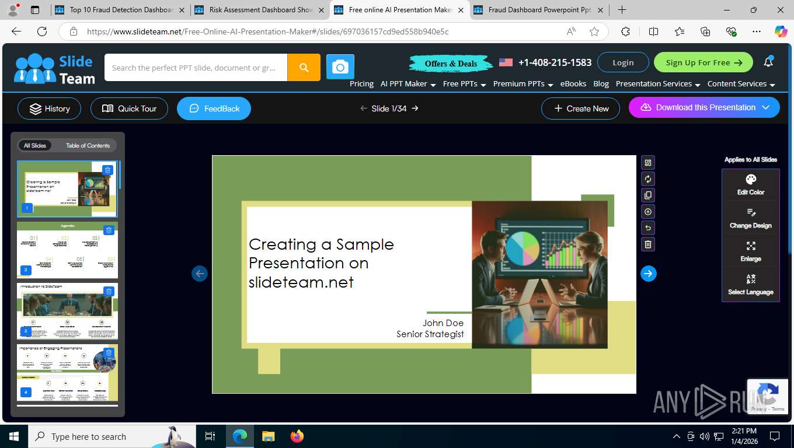Image resolution: width=794 pixels, height=448 pixels.
Task: Open Edge Settings and more menu
Action: (x=757, y=32)
